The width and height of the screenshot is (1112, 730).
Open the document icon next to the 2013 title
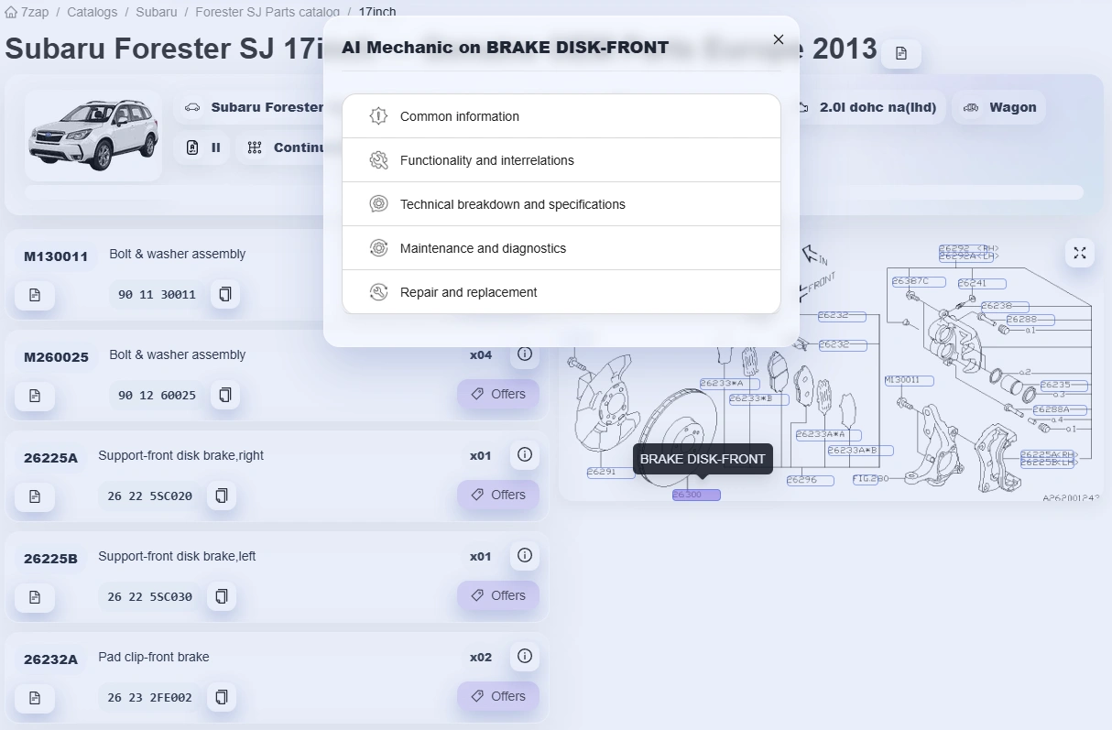[x=901, y=54]
